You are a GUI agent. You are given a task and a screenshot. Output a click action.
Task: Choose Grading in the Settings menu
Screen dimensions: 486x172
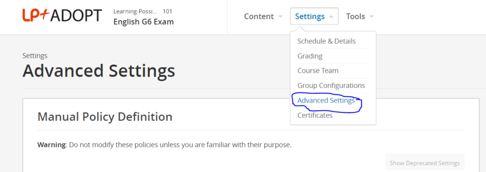click(x=310, y=56)
